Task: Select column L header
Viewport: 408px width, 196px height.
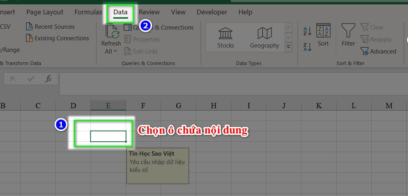Action: tap(354, 105)
